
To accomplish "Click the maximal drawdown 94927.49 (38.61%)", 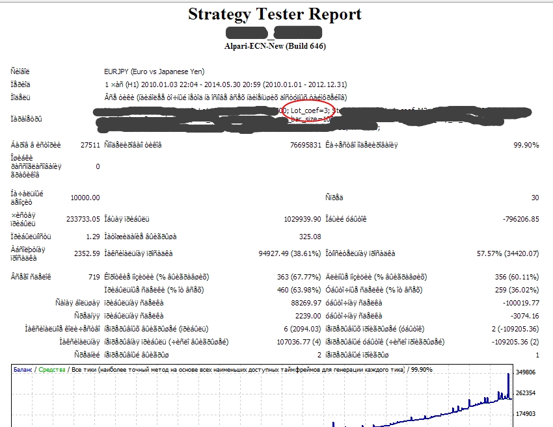I will tap(290, 253).
